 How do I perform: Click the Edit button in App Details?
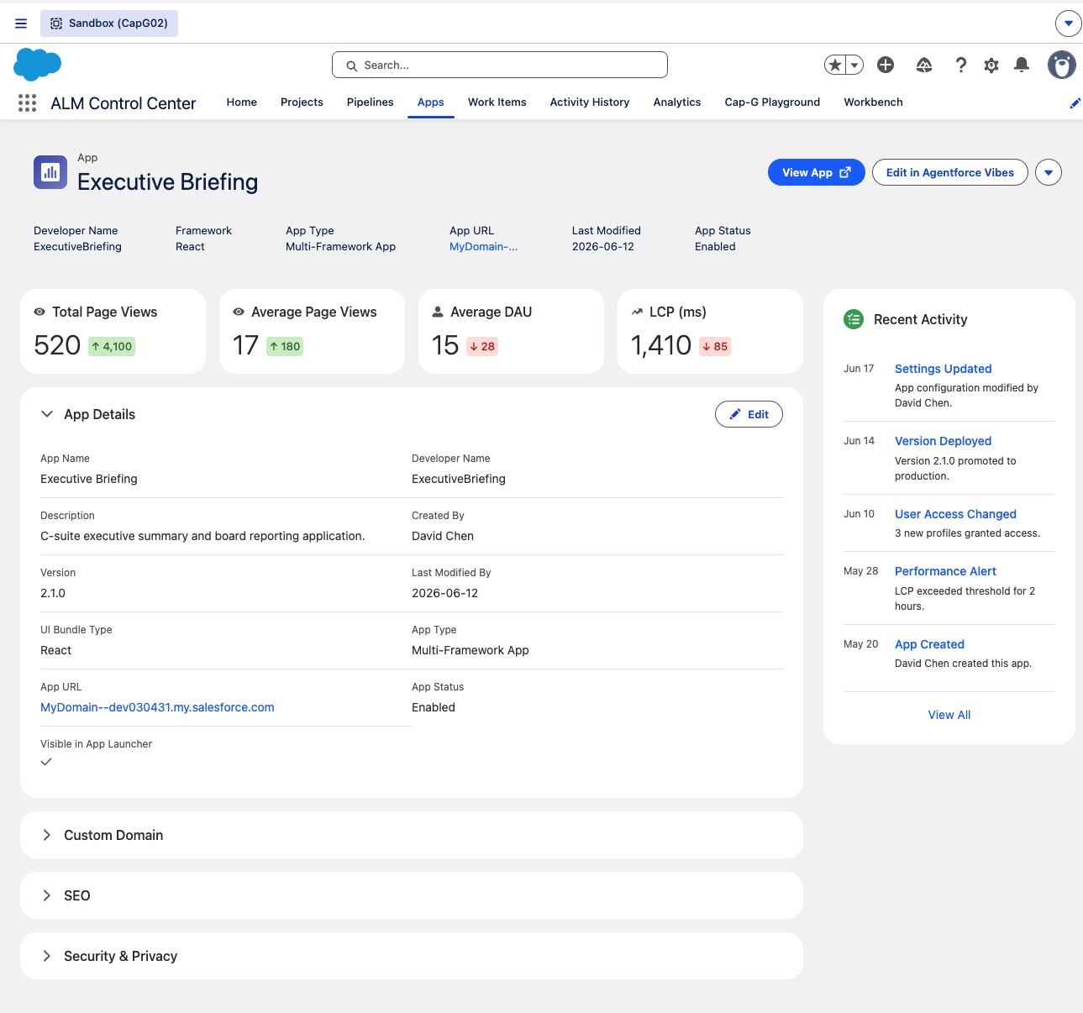tap(749, 414)
